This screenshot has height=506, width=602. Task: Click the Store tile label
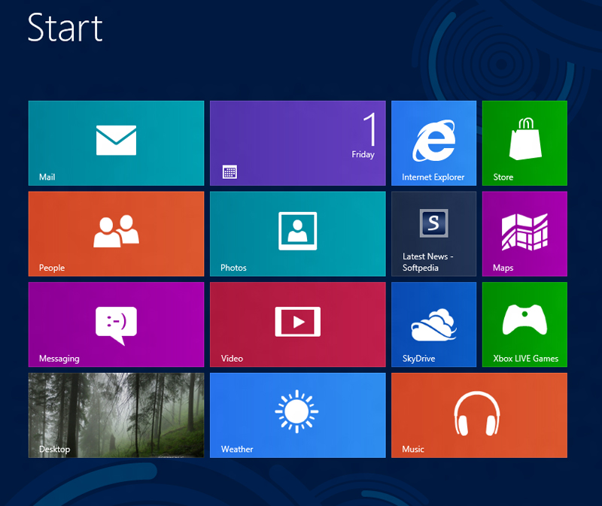[503, 177]
